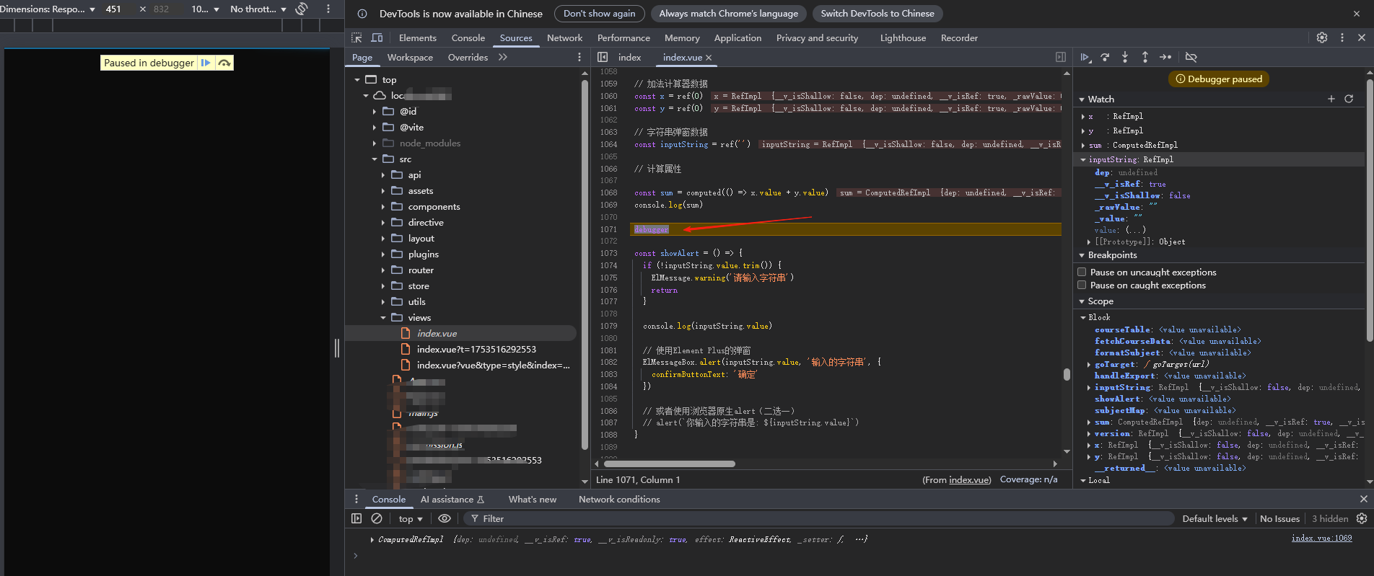
Task: Open device toolbar more options
Action: point(328,9)
